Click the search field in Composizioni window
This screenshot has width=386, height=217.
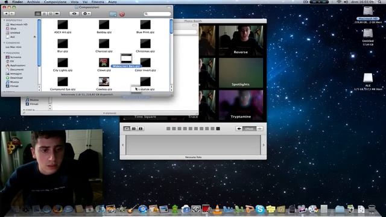(x=157, y=14)
